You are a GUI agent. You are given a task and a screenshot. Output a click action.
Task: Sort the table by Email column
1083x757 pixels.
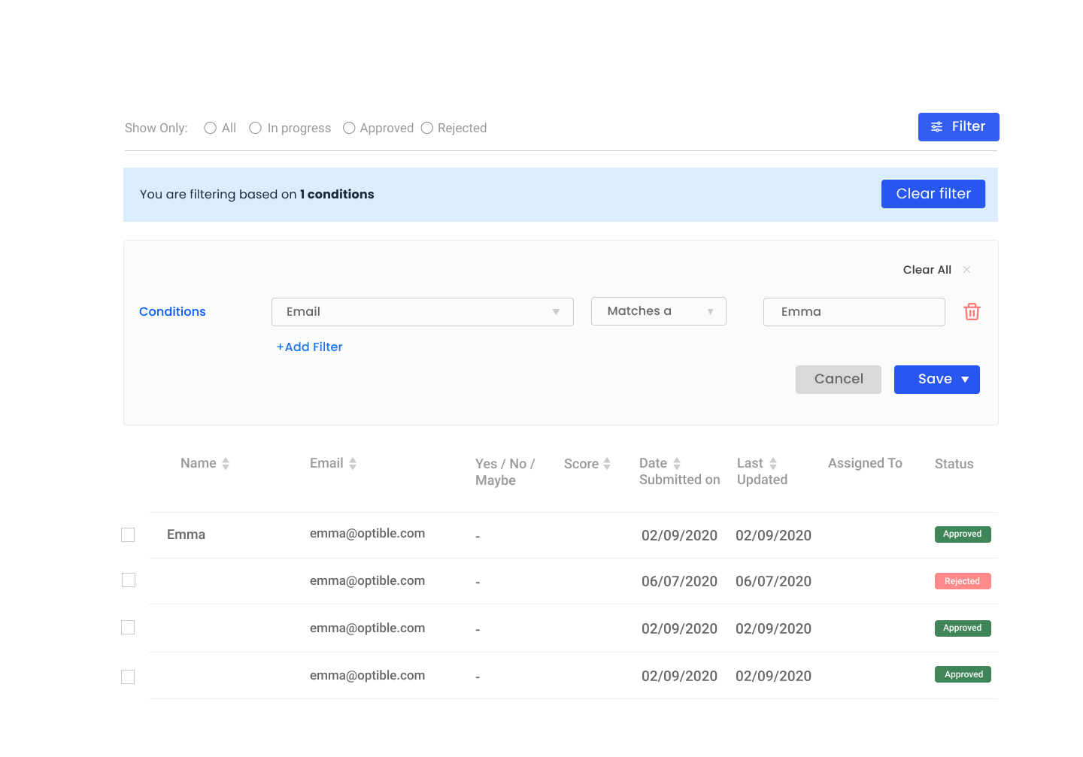click(353, 464)
